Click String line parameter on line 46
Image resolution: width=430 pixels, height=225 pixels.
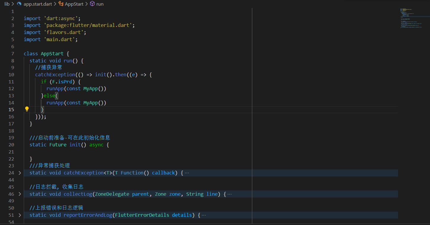point(202,194)
